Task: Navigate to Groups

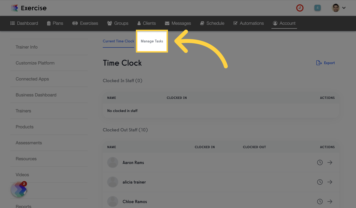Action: pos(118,23)
